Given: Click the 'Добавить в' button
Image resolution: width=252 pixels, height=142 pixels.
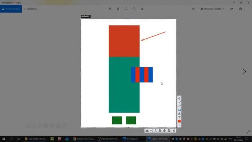Looking at the screenshot, I should 31,9.
